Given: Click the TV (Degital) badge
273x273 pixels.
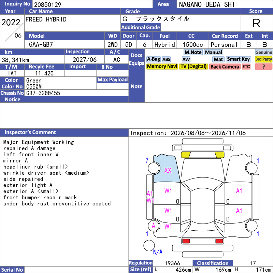Looking at the screenshot, I should [x=193, y=67].
